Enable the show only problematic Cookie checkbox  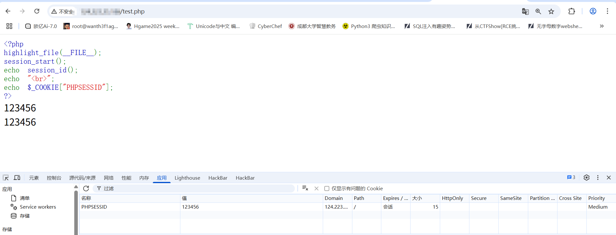tap(327, 189)
